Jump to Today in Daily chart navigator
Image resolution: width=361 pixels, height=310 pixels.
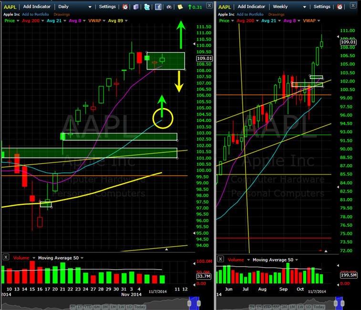[140, 307]
